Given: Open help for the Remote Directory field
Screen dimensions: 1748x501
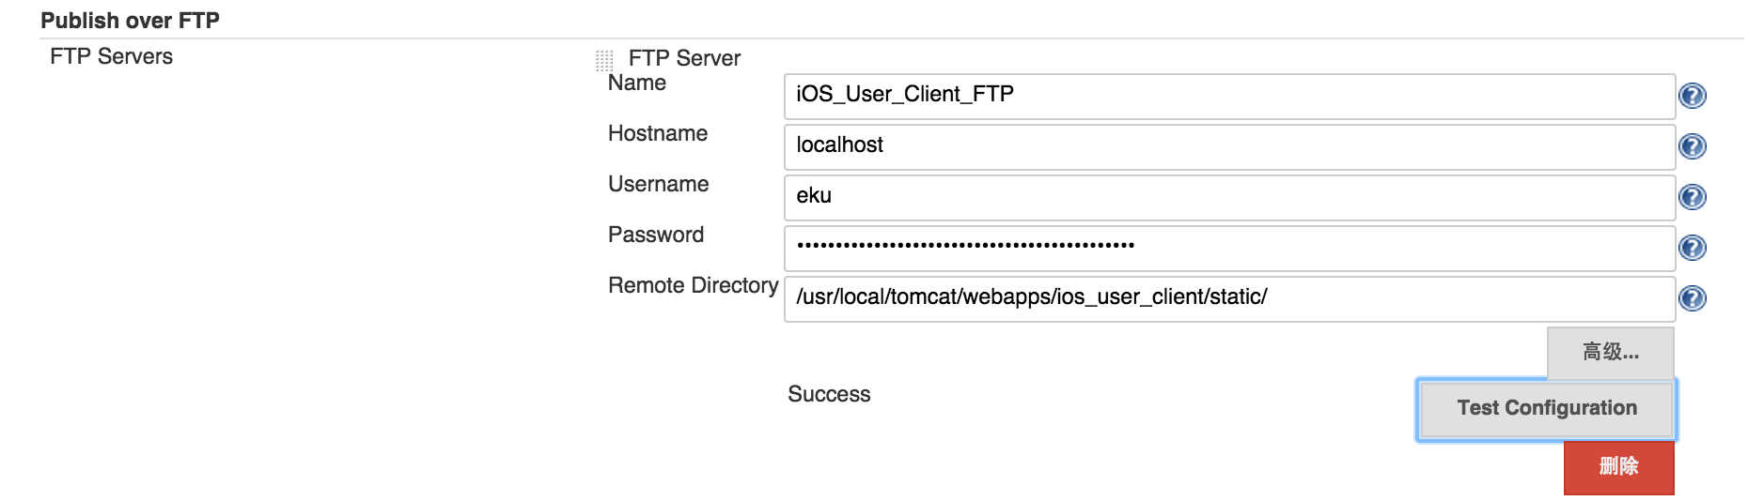Looking at the screenshot, I should [x=1692, y=298].
